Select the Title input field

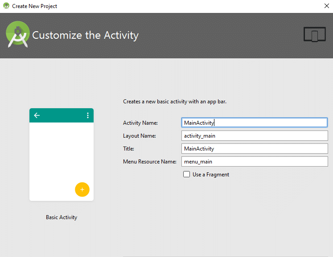coord(255,149)
